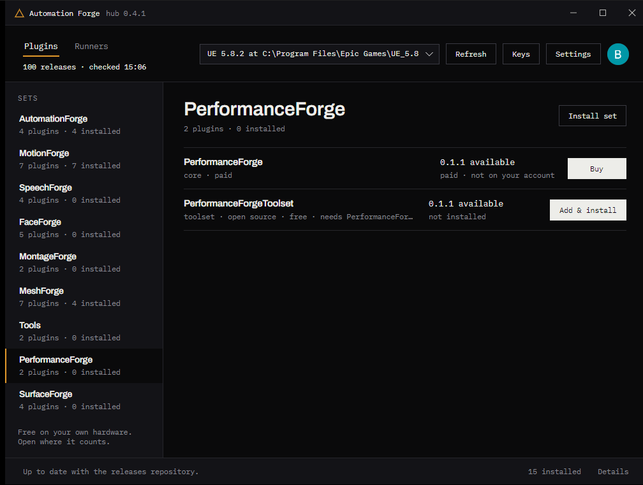Switch to the Runners tab
This screenshot has height=485, width=643.
(x=91, y=47)
